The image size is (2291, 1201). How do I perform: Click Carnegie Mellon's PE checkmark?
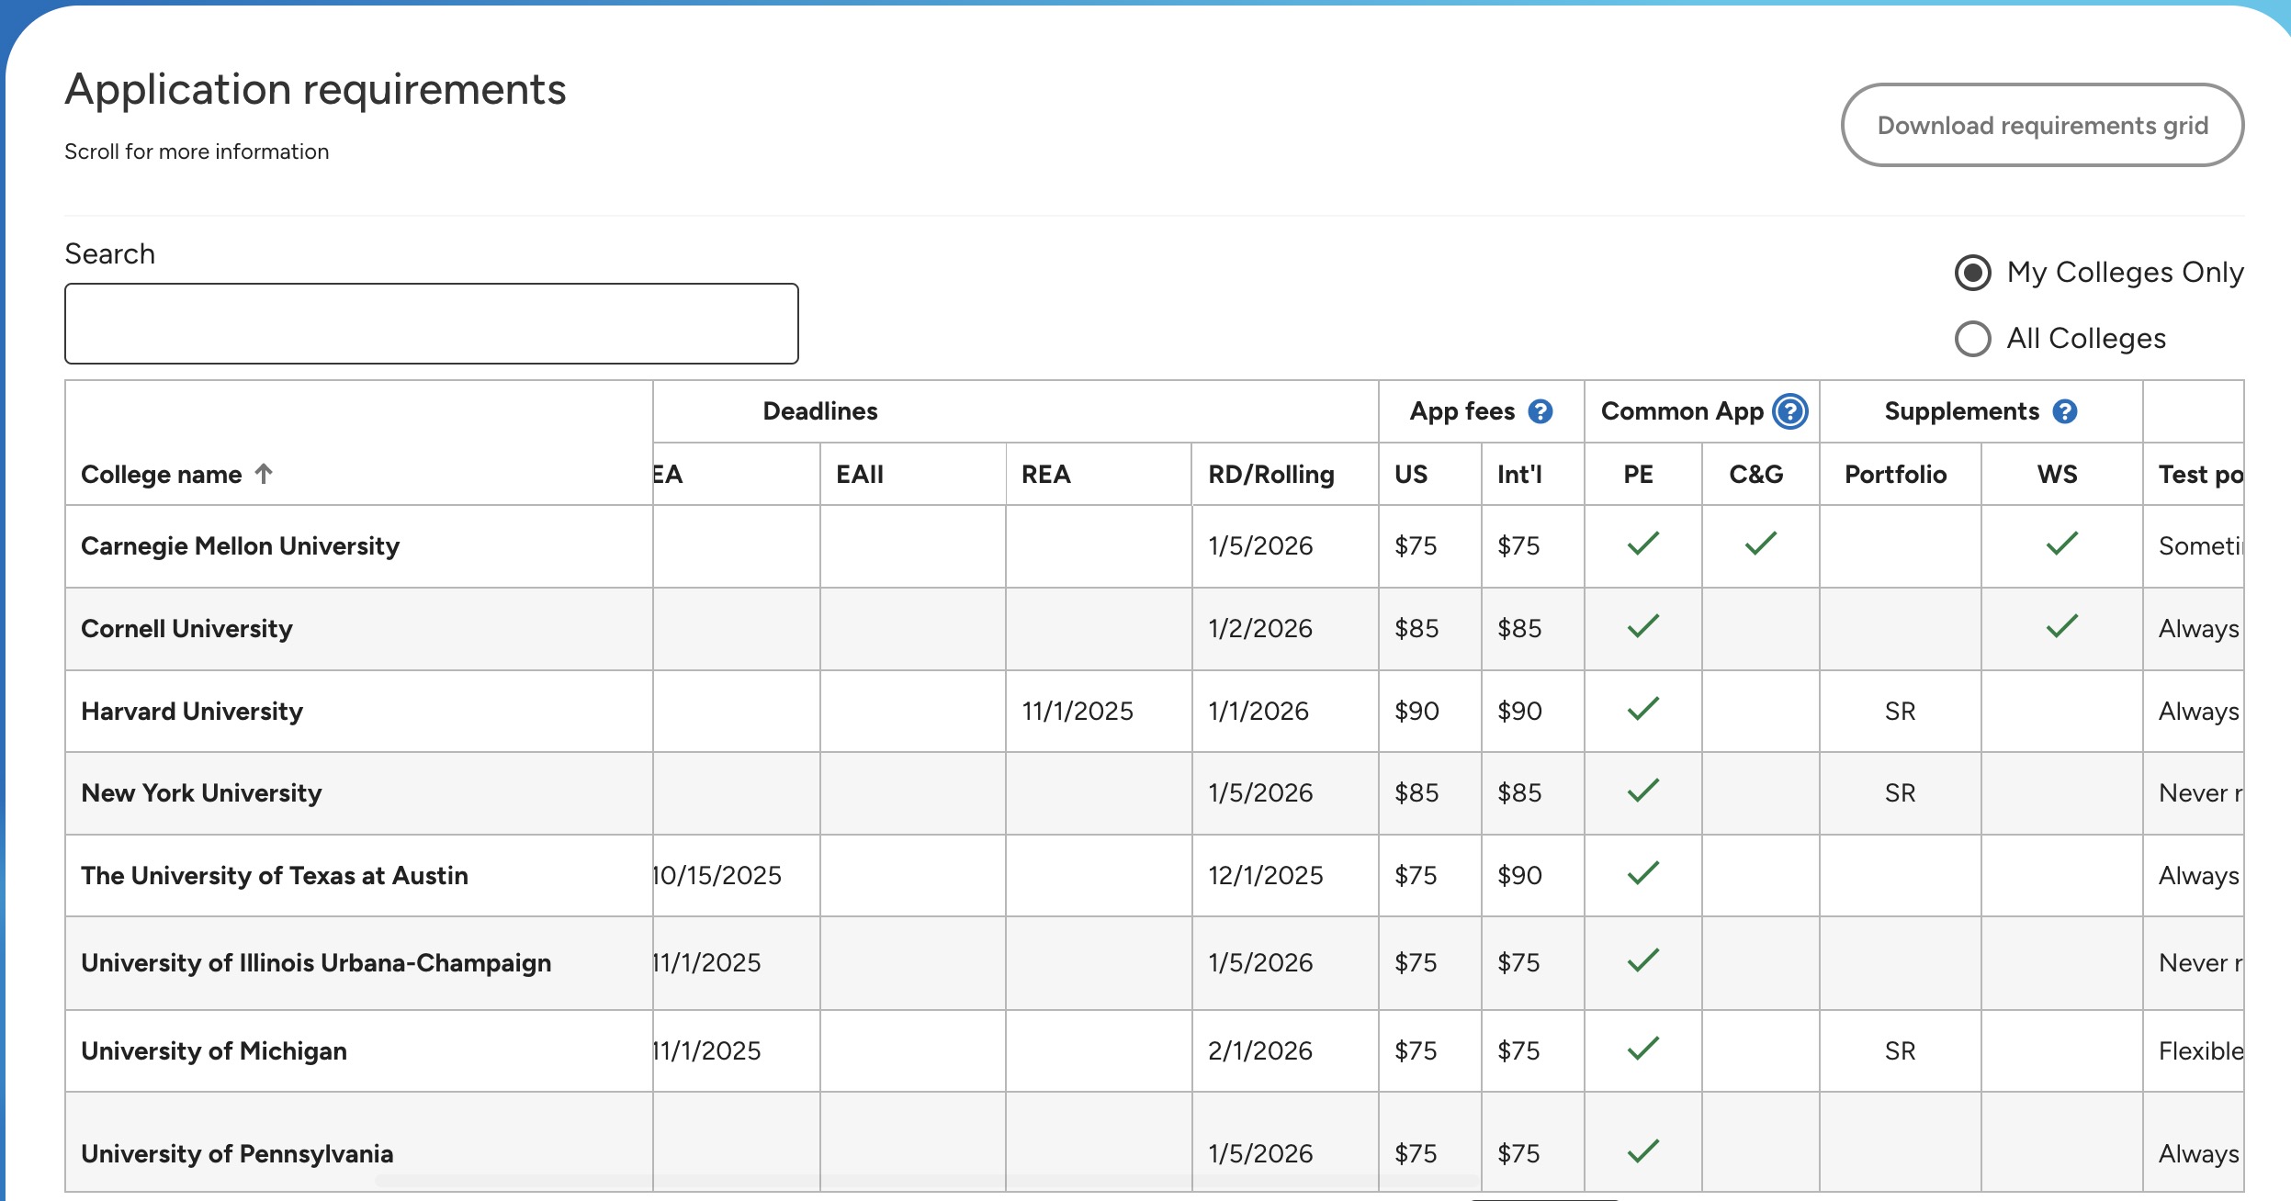(x=1643, y=544)
